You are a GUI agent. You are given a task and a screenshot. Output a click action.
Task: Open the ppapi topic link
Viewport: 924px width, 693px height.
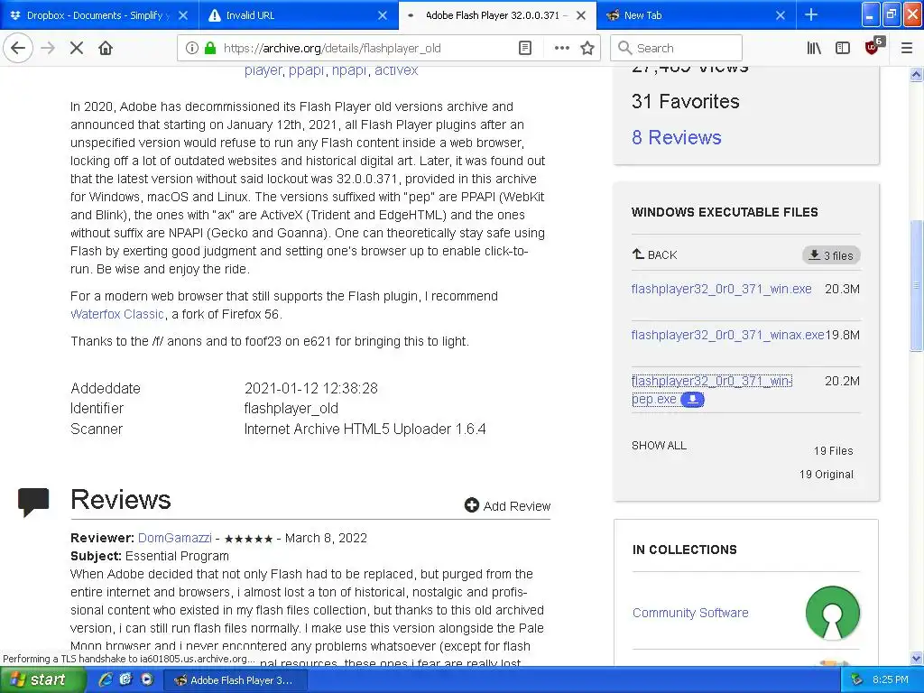tap(307, 70)
